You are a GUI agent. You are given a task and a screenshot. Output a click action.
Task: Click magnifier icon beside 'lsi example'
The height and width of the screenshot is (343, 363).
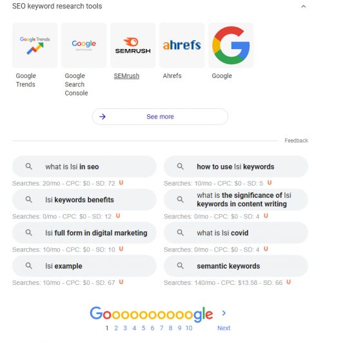pyautogui.click(x=29, y=266)
